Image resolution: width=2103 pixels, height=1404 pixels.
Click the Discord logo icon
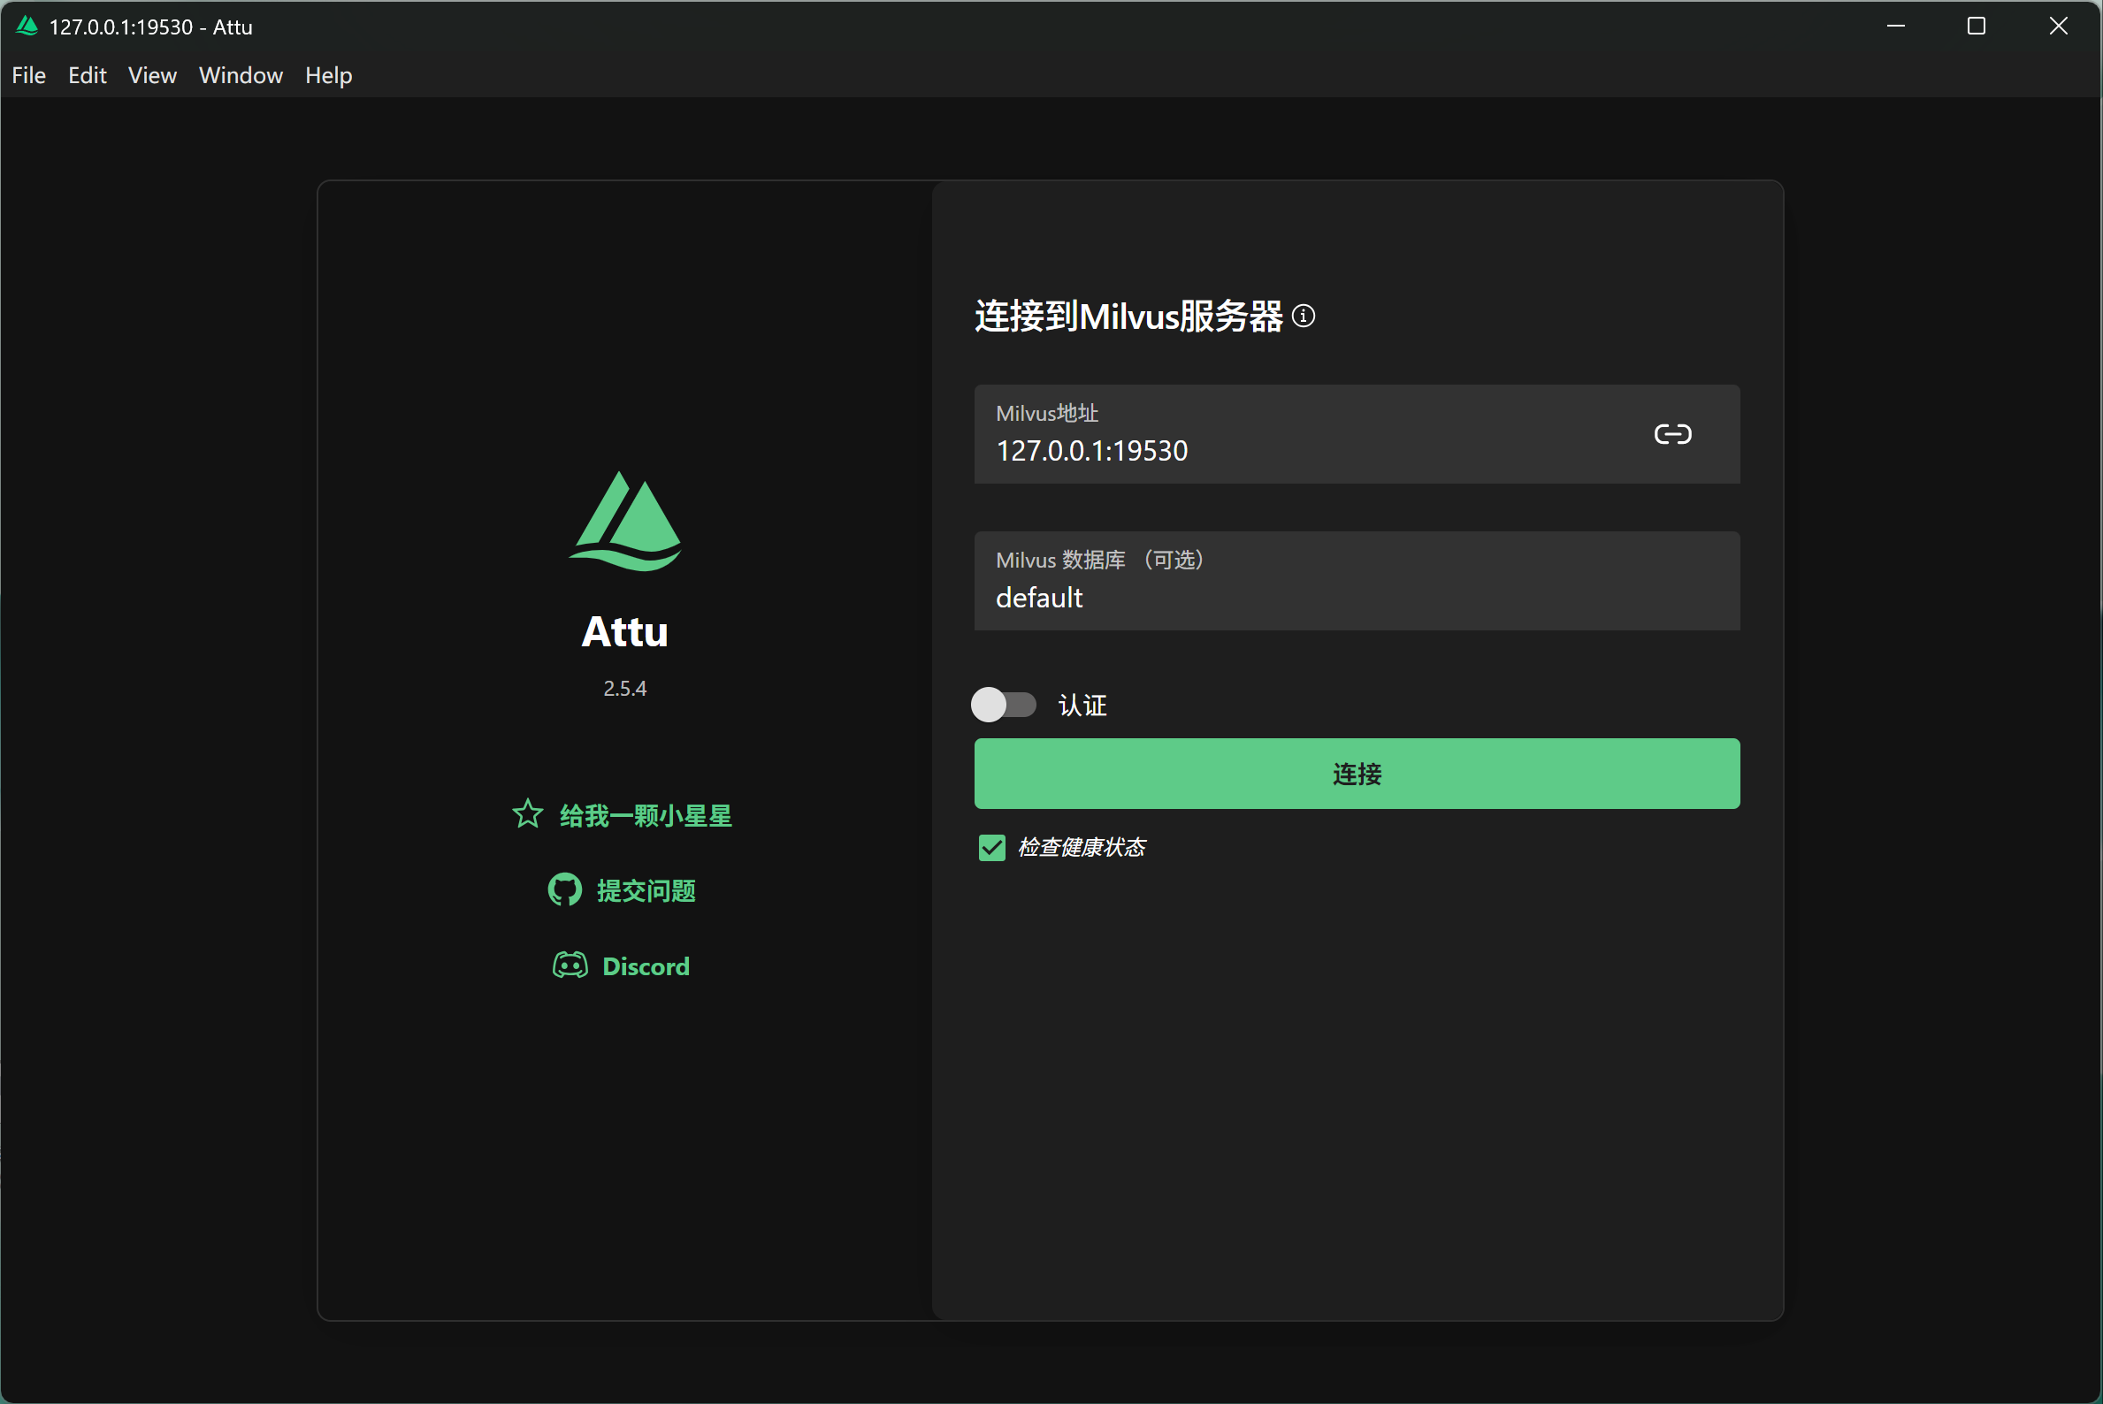(570, 965)
